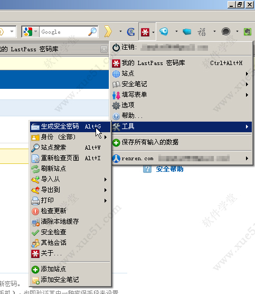Choose 刷新站点 menu item
This screenshot has height=294, width=255.
[70, 169]
